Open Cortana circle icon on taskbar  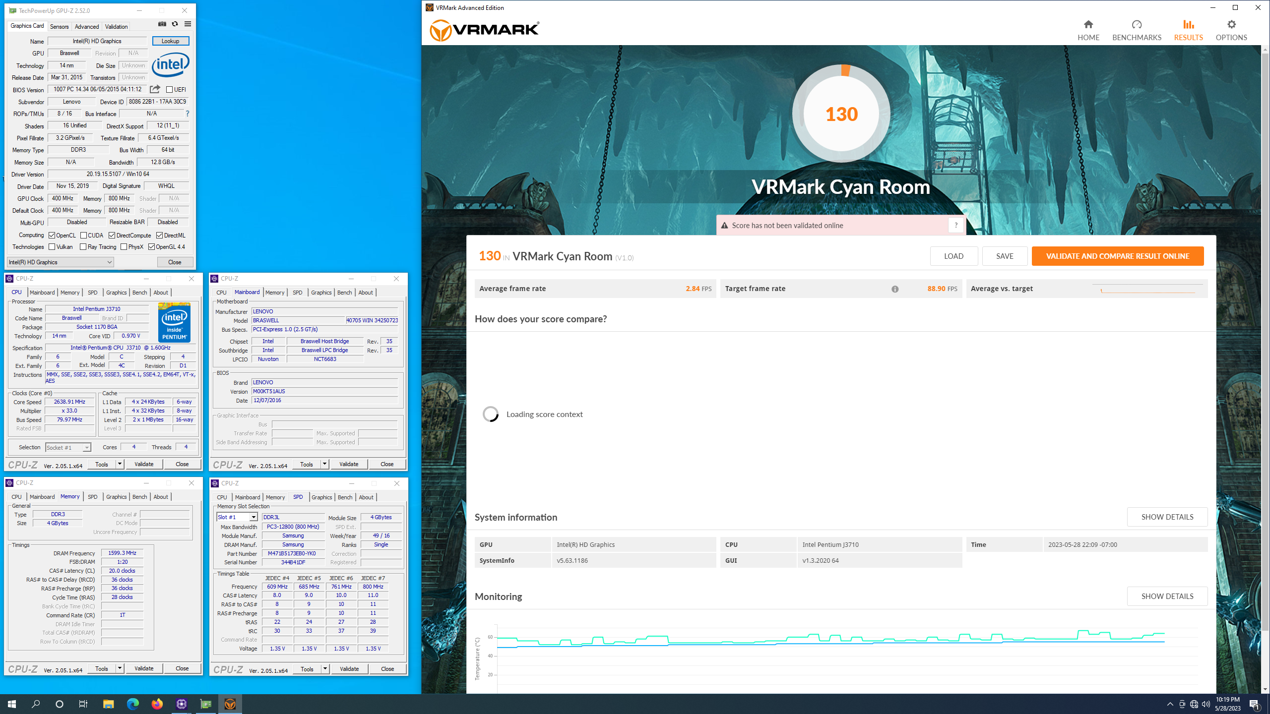click(60, 704)
